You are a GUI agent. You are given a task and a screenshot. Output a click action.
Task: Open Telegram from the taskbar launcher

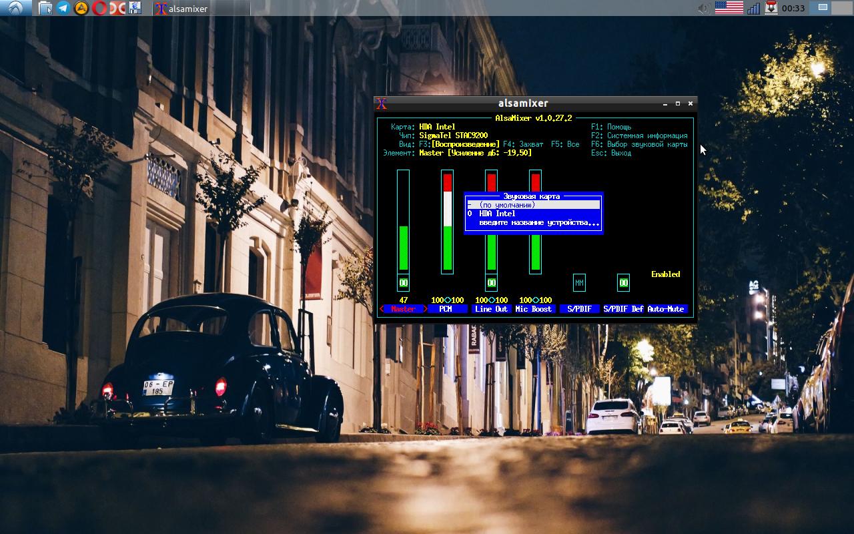pos(63,8)
